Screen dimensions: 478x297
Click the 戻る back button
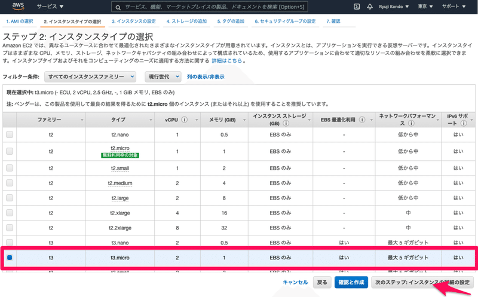[x=322, y=283]
